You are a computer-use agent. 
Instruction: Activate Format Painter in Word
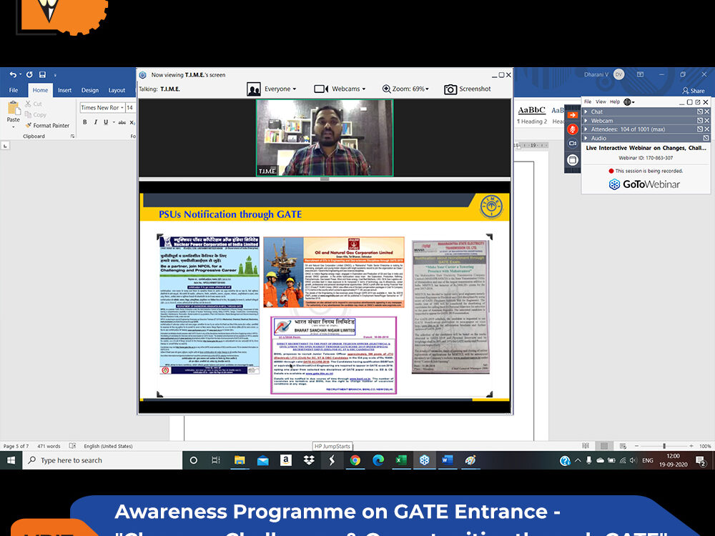47,125
